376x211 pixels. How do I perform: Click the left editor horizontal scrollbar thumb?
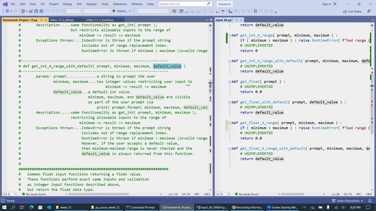[98, 194]
